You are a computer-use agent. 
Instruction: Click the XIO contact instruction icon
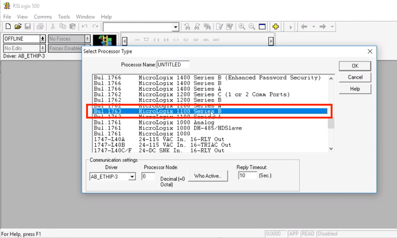point(166,40)
